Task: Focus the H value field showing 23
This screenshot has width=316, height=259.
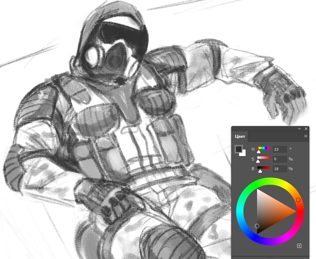Action: pos(280,149)
